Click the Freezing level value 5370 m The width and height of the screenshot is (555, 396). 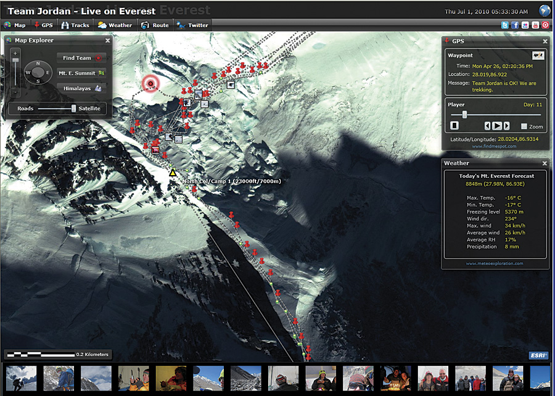(514, 212)
